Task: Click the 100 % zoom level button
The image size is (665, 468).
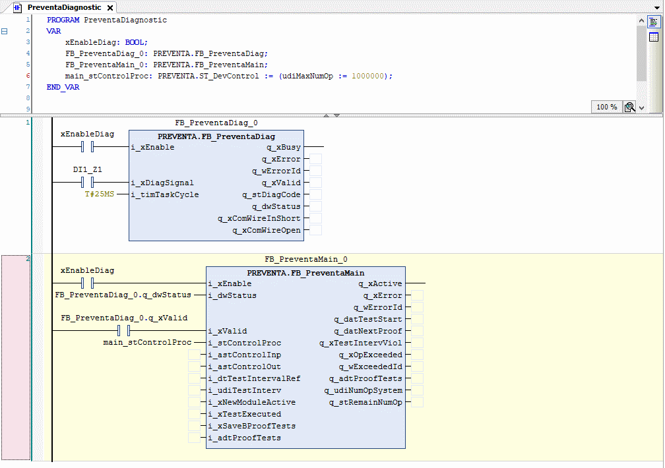Action: click(606, 107)
